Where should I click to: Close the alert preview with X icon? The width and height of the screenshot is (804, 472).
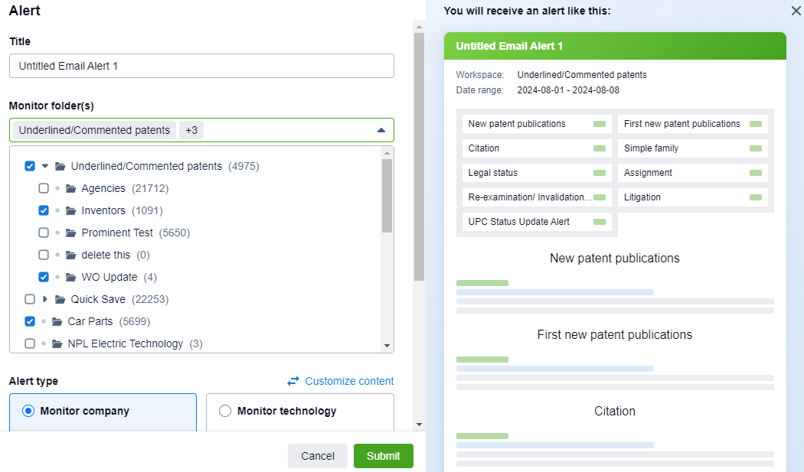pyautogui.click(x=796, y=11)
